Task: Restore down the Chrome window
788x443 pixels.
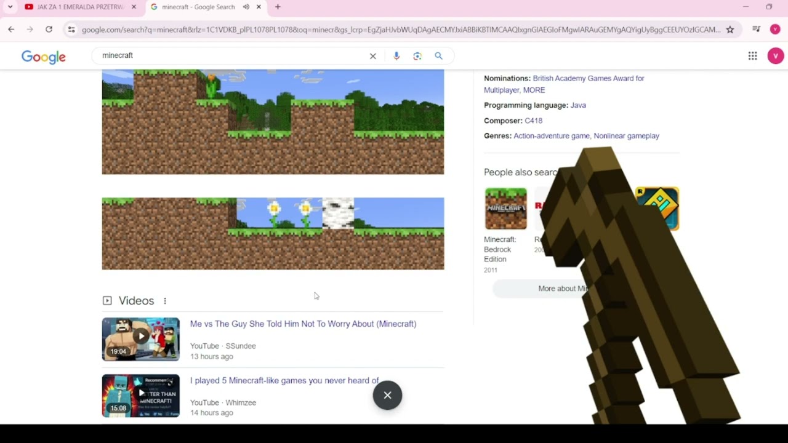Action: (769, 7)
